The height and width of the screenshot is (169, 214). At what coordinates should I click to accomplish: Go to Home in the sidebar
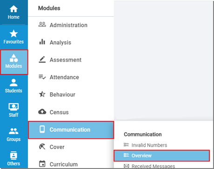(x=13, y=13)
